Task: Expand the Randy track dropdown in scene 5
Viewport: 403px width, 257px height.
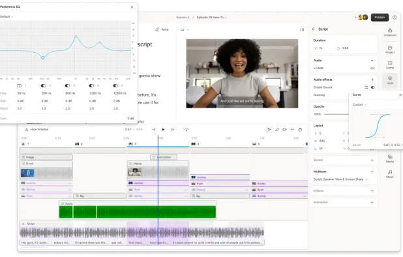Action: coord(305,196)
